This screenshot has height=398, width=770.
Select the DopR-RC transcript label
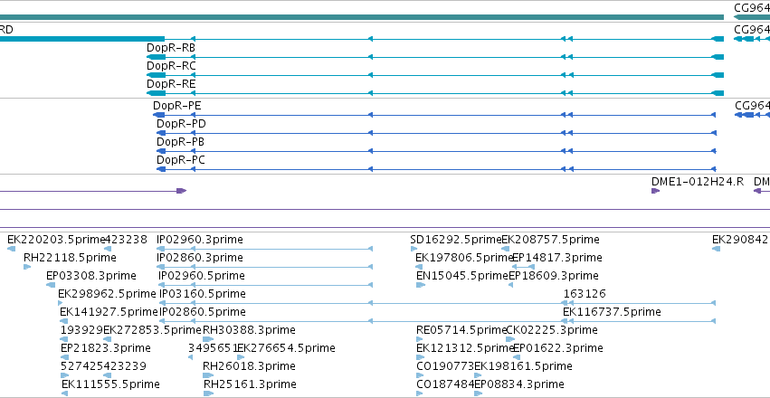tap(171, 66)
